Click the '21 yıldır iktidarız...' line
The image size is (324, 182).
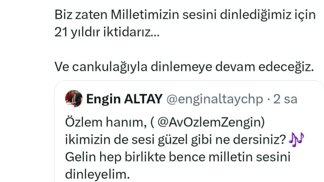(x=107, y=32)
